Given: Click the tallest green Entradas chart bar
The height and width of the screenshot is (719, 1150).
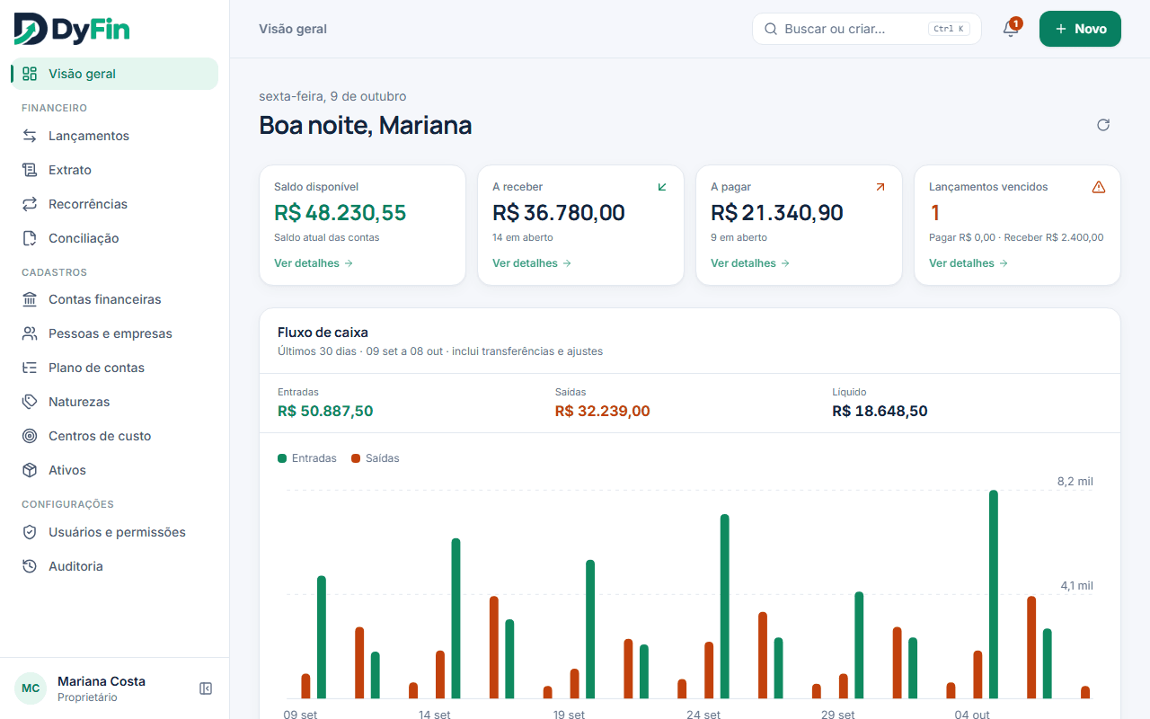Looking at the screenshot, I should click(x=994, y=594).
